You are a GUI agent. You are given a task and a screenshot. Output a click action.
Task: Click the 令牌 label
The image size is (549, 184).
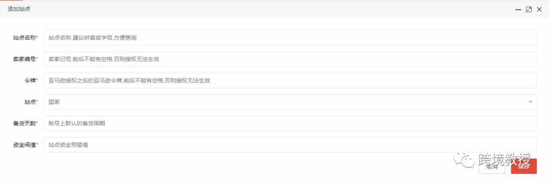pos(31,80)
